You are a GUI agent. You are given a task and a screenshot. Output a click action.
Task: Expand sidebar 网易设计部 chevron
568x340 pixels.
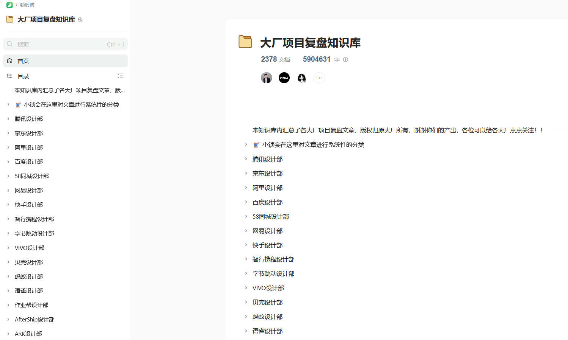pyautogui.click(x=8, y=190)
